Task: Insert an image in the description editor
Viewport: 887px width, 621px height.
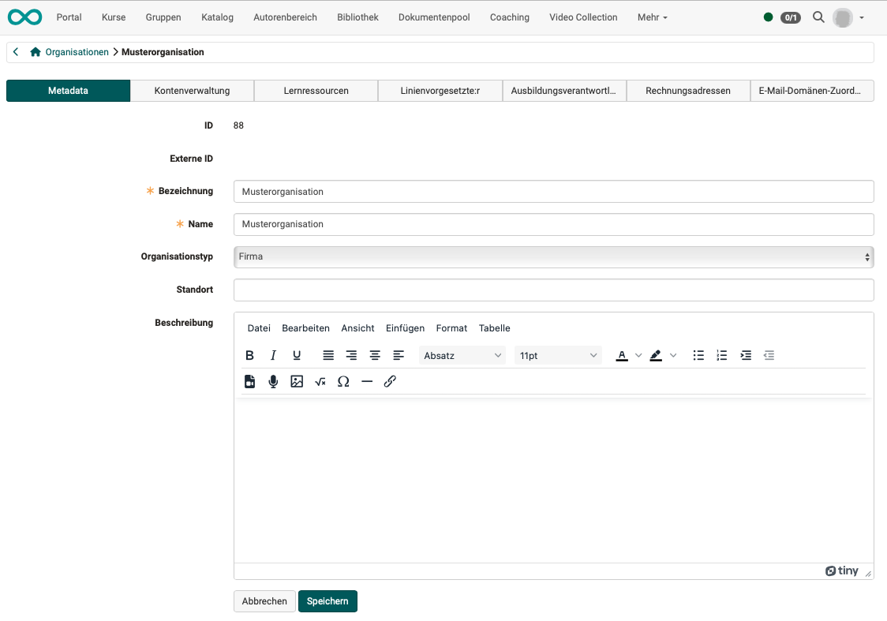Action: click(297, 381)
